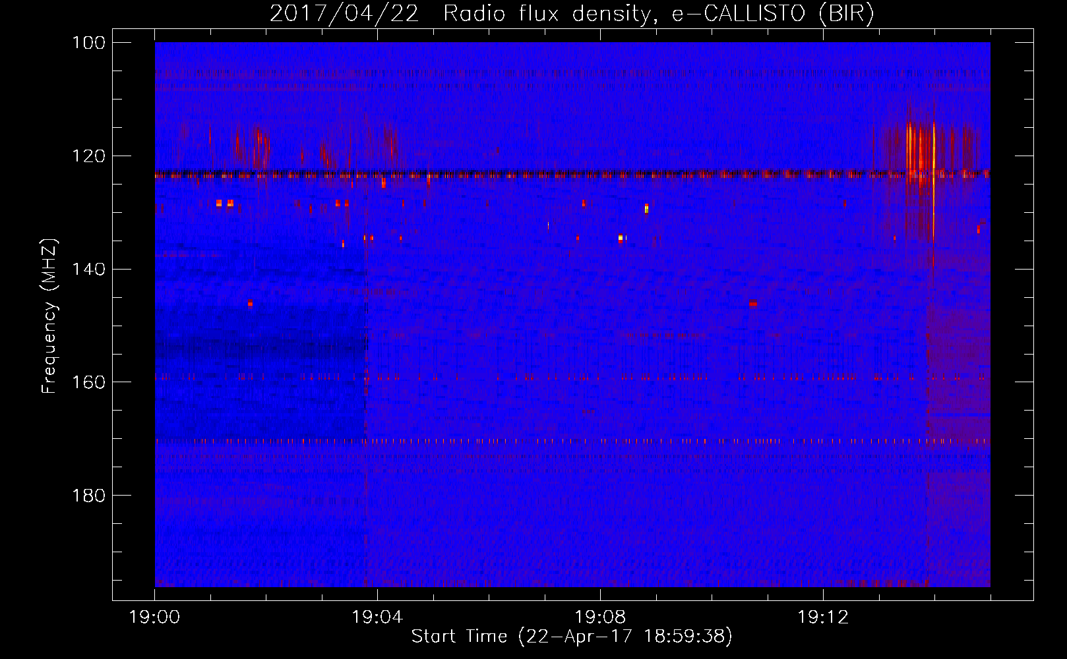
Task: Select the 160 frequency tick label
Action: [x=89, y=382]
